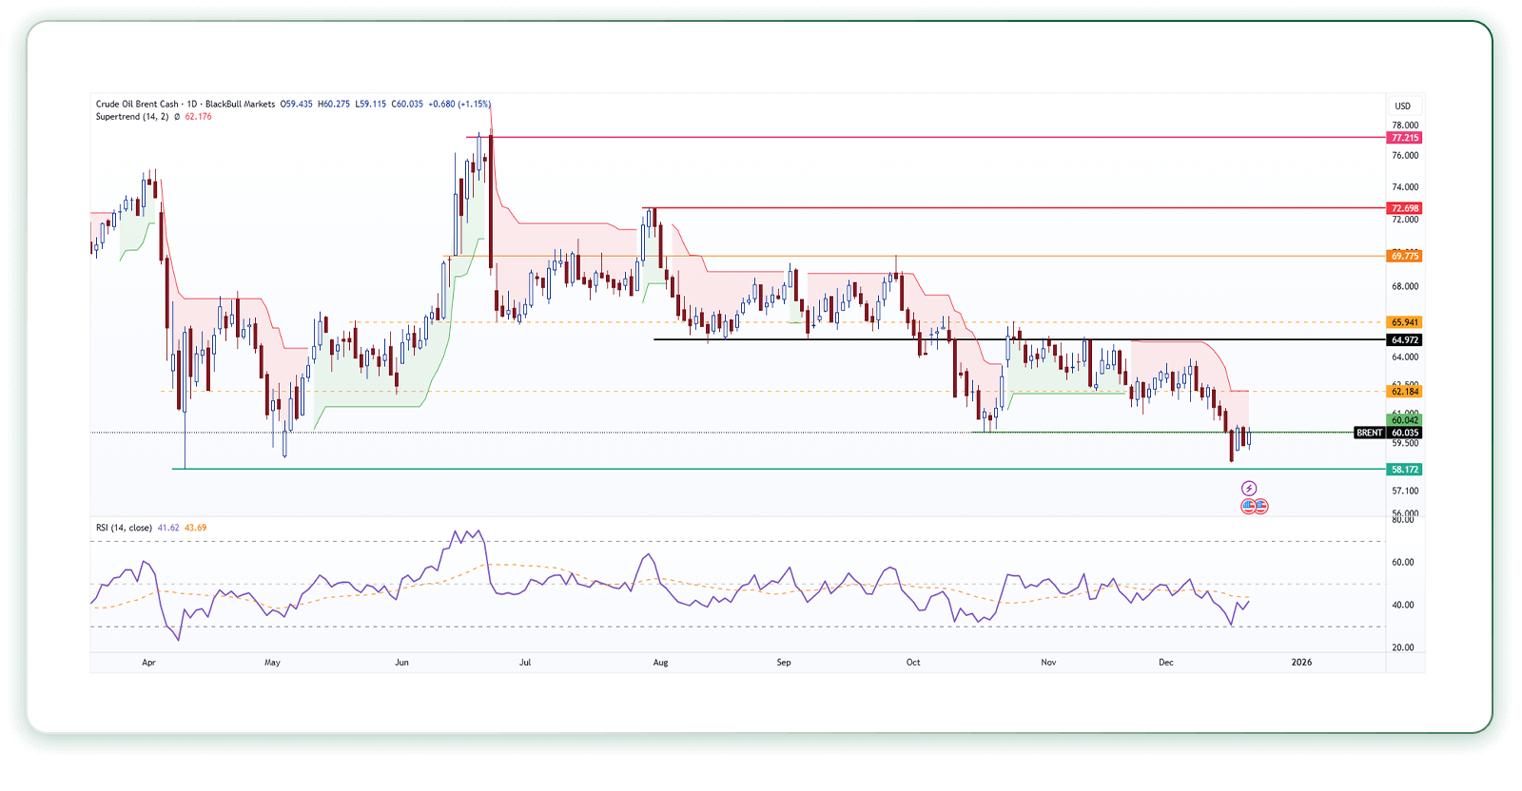This screenshot has height=791, width=1522.
Task: Click the Crude Oil Brent Cash symbol title
Action: [x=137, y=105]
